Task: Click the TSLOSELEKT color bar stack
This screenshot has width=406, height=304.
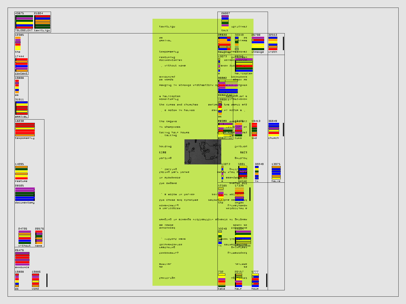Action: (x=24, y=22)
